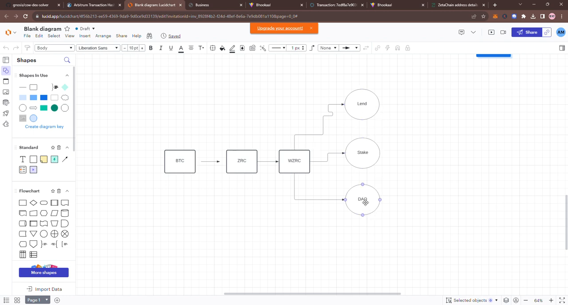Expand the Page 1 dropdown
Viewport: 568px width, 305px height.
(x=46, y=300)
